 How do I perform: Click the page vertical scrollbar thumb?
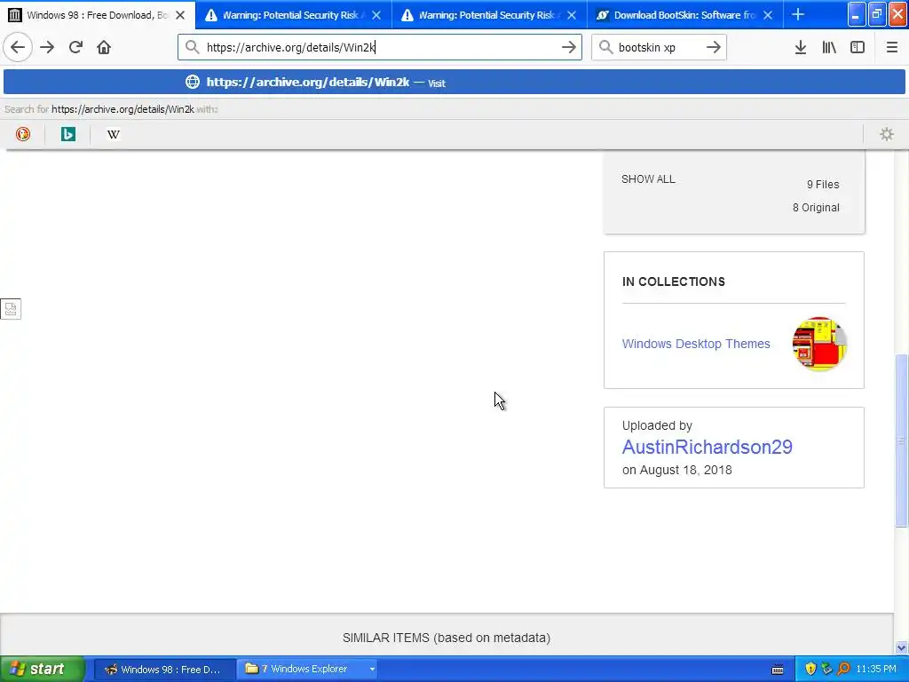[x=901, y=440]
